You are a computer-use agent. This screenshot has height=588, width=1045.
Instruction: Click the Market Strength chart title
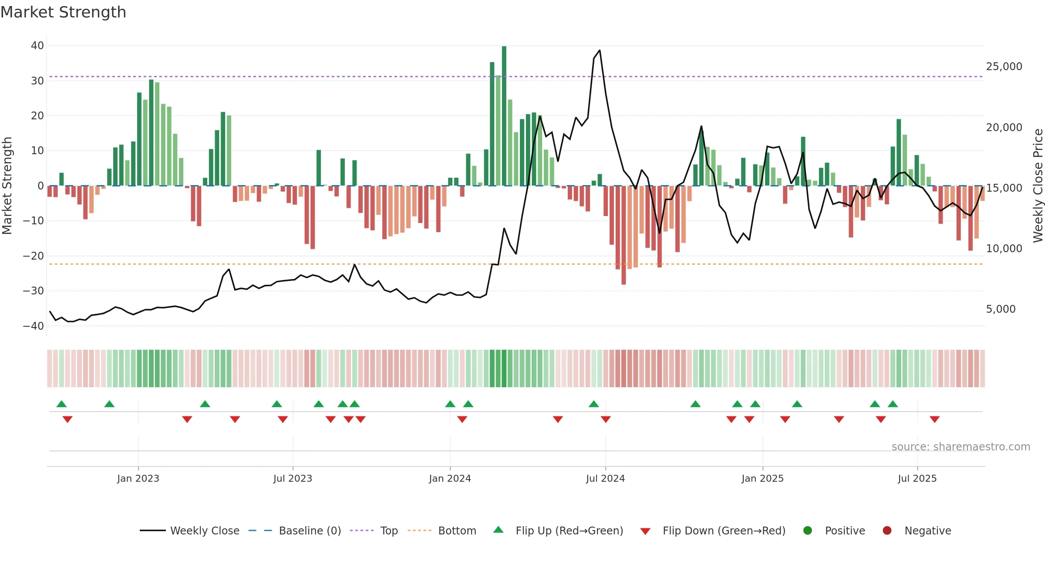63,12
